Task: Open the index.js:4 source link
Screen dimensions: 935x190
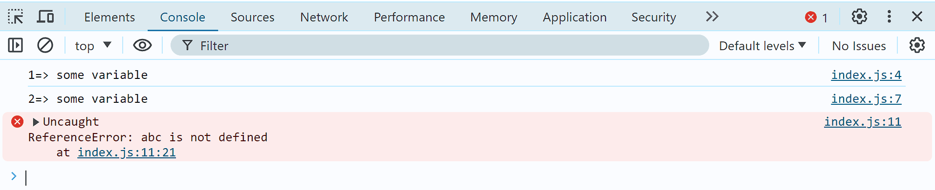Action: point(866,75)
